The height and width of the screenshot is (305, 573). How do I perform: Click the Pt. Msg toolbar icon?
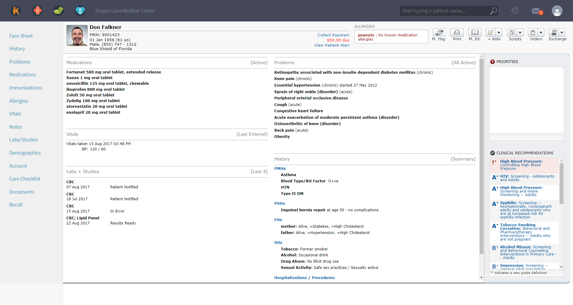point(439,33)
